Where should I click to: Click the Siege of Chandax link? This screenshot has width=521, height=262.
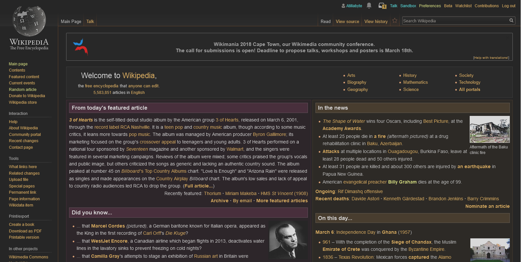(x=411, y=242)
